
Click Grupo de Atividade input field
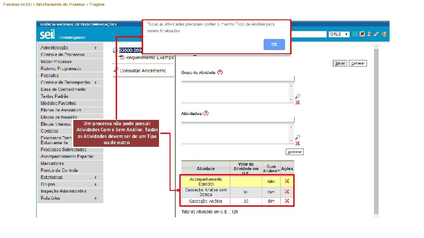click(x=238, y=78)
